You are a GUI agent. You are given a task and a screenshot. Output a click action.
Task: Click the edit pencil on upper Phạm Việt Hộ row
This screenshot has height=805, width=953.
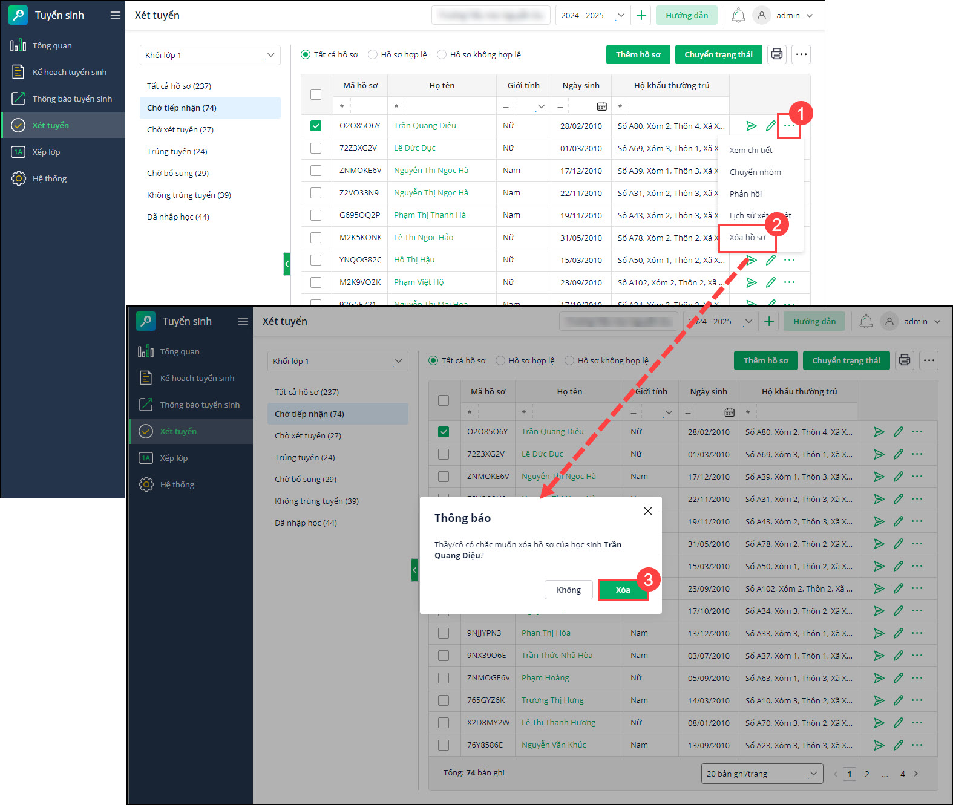pos(771,282)
